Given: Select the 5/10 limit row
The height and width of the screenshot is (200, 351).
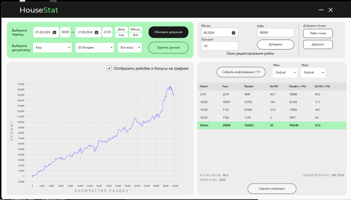Looking at the screenshot, I should click(x=272, y=94).
